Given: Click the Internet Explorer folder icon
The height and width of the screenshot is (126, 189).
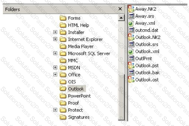Looking at the screenshot, I should 63,39.
